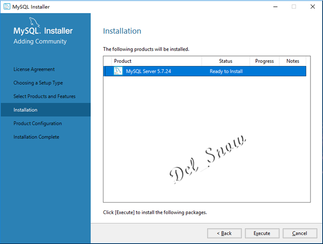Click the MySQL Installer title bar icon
Image resolution: width=323 pixels, height=244 pixels.
(x=7, y=7)
